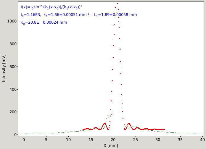Click the 400 tick label on intensity axis
This screenshot has height=149, width=206.
(x=13, y=89)
